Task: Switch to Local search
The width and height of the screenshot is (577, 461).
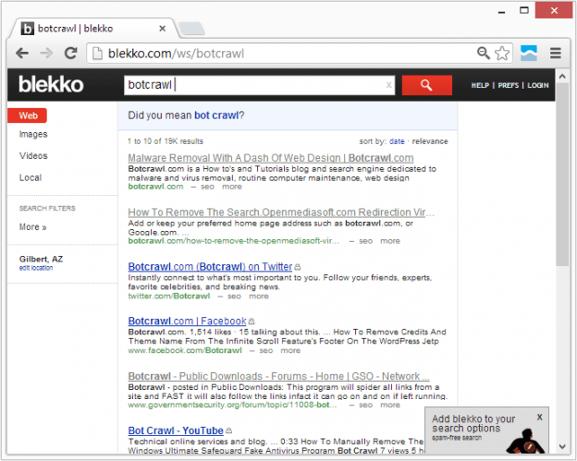Action: [x=31, y=177]
